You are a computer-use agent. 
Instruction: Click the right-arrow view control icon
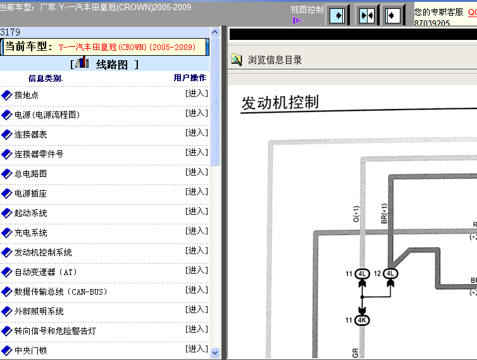(337, 15)
